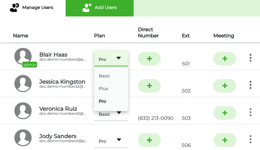Open more options menu for Jody Sanders
This screenshot has width=260, height=150.
pos(250,139)
